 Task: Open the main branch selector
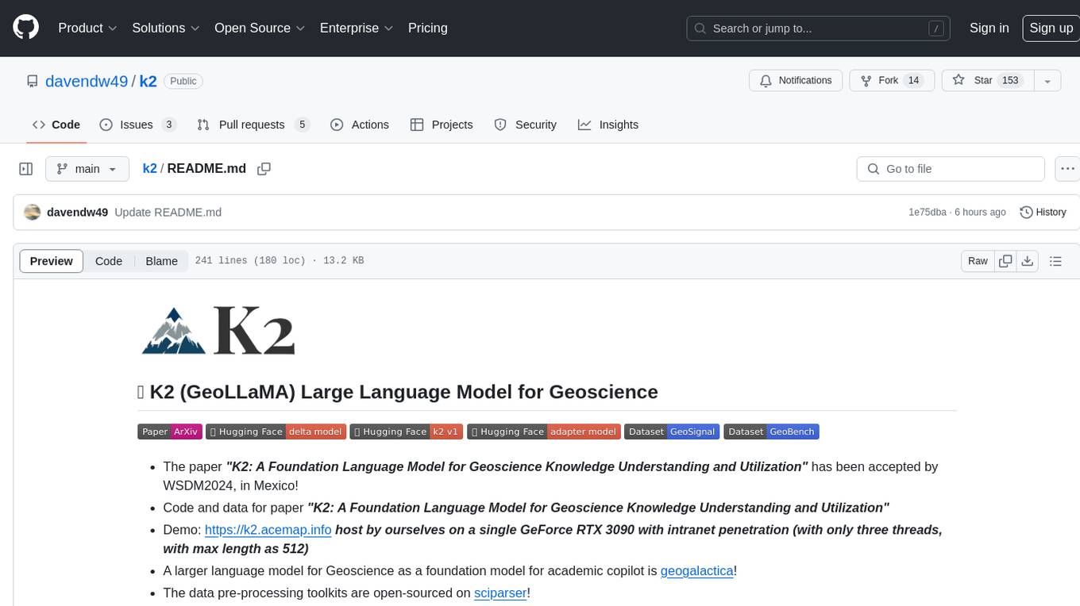pos(87,169)
